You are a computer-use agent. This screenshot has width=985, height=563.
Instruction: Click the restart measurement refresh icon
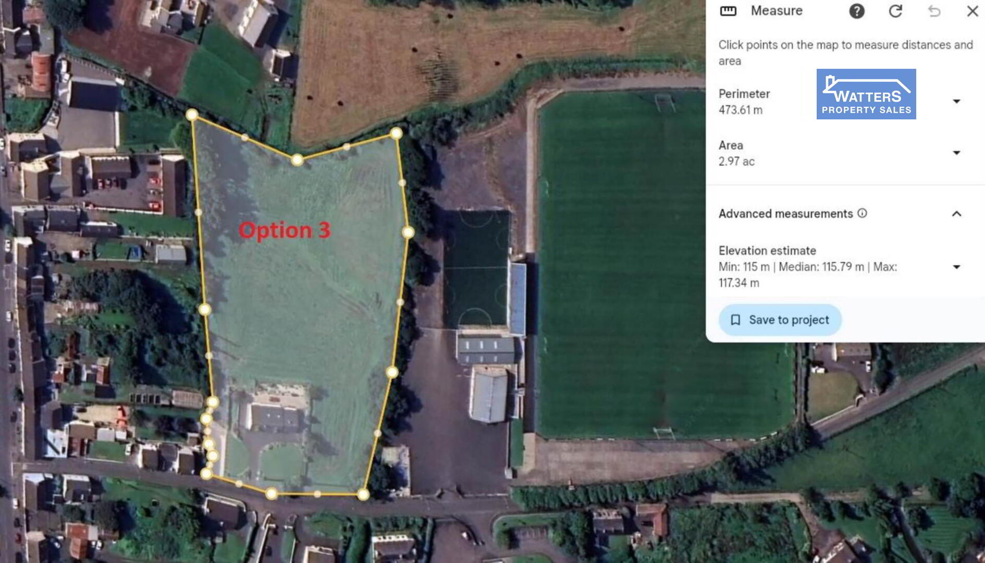click(895, 11)
